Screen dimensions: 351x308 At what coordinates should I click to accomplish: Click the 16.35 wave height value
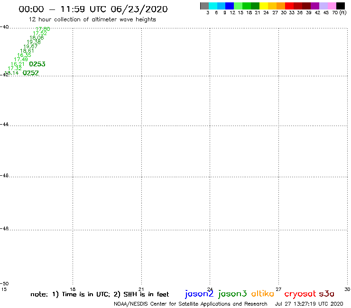[x=24, y=55]
